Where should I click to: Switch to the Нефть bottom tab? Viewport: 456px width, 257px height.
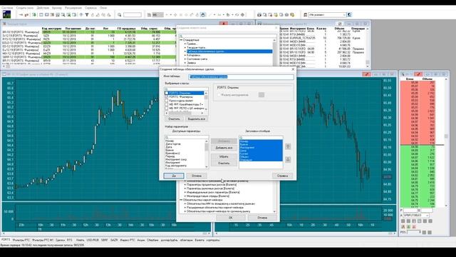(80, 240)
